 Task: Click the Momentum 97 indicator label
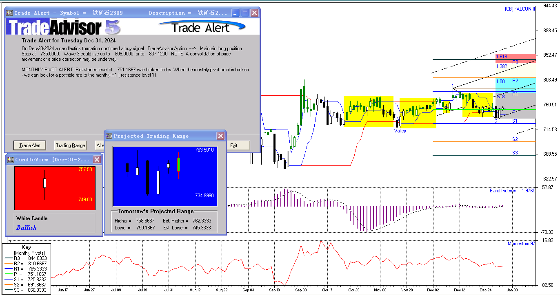point(521,244)
